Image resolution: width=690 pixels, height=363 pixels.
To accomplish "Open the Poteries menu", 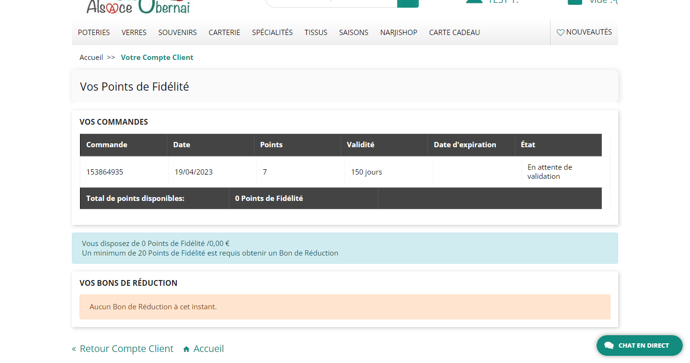I will [94, 32].
